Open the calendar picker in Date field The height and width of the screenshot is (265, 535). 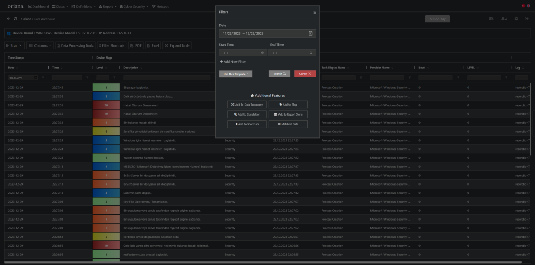310,33
